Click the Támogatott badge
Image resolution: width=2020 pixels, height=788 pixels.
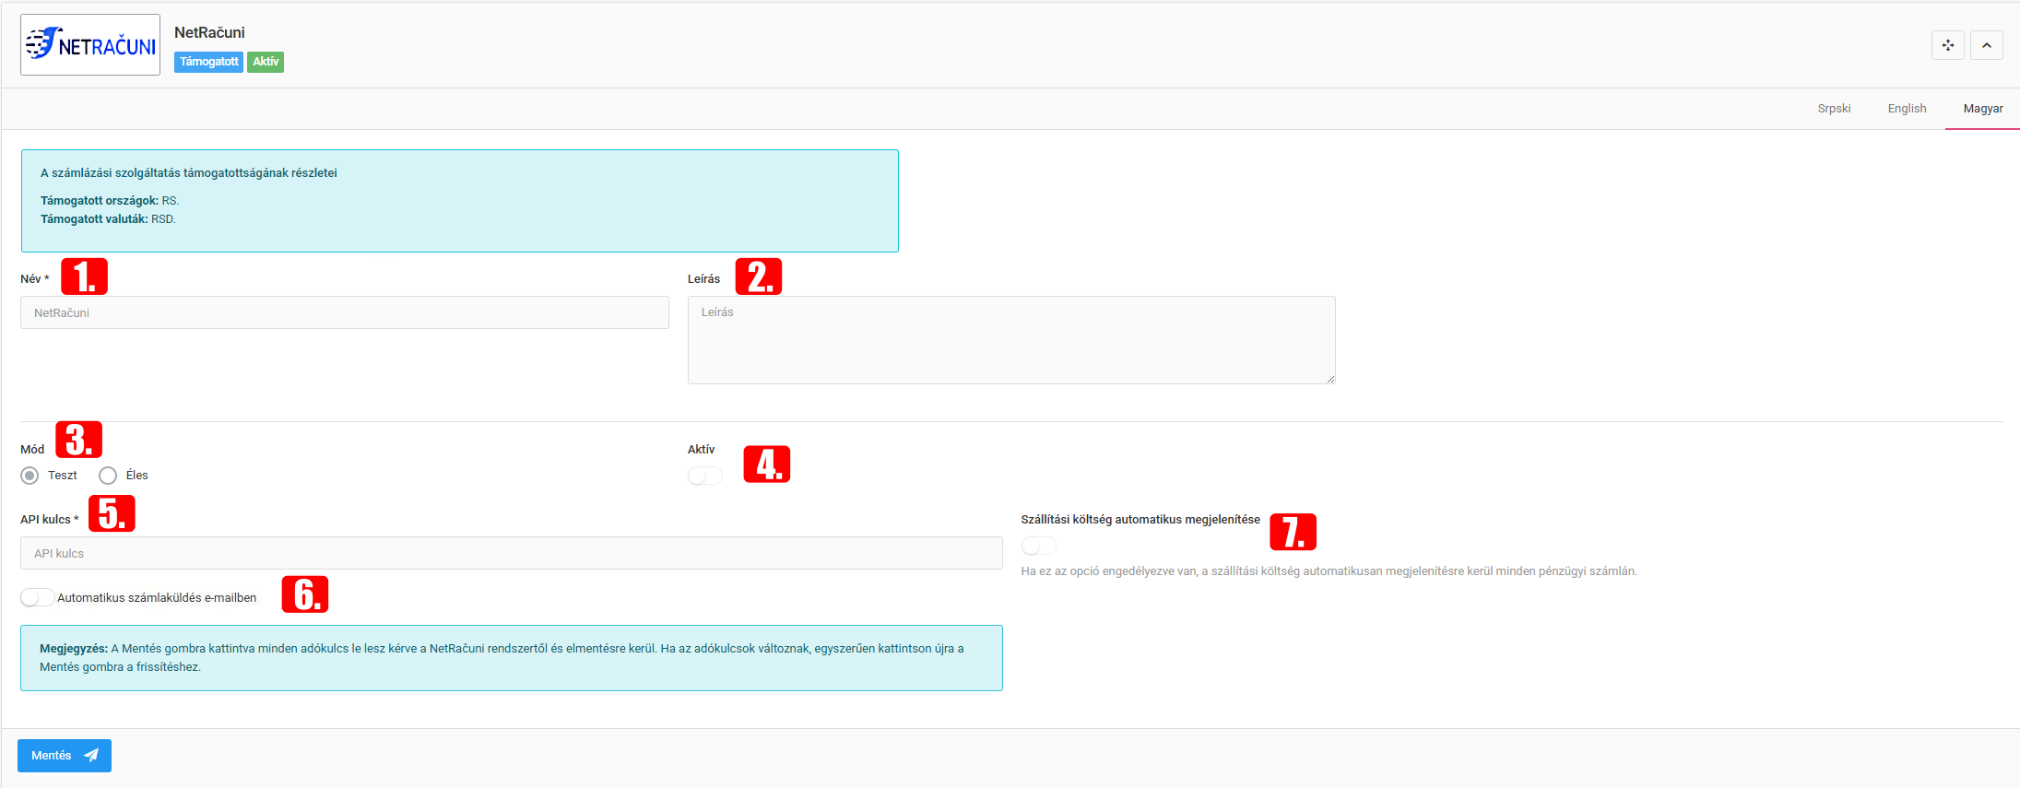pyautogui.click(x=208, y=62)
